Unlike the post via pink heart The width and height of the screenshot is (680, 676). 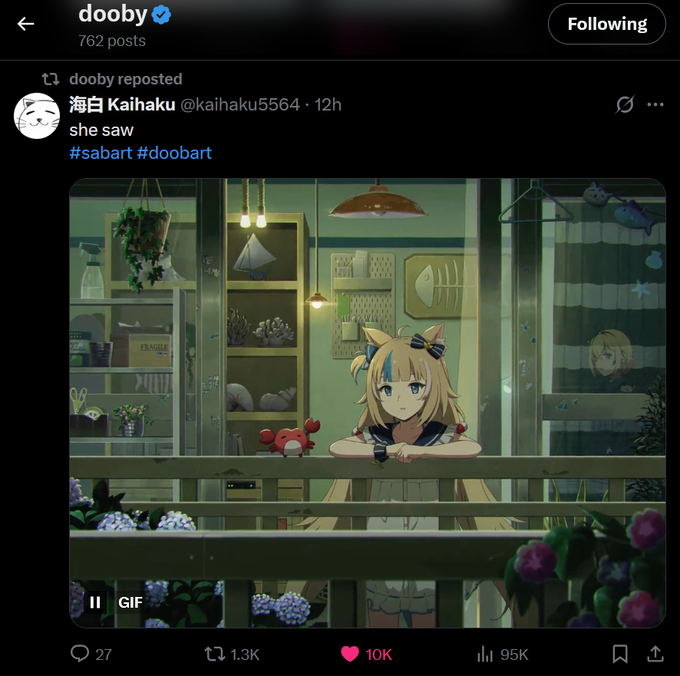[349, 654]
